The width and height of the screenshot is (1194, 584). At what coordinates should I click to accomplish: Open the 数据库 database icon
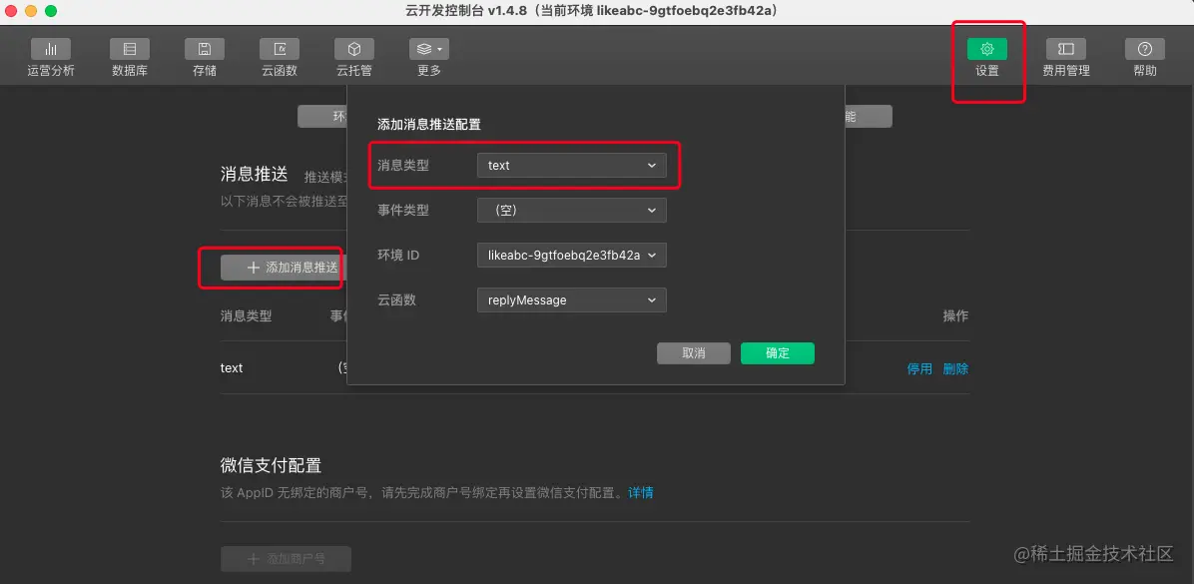[130, 50]
